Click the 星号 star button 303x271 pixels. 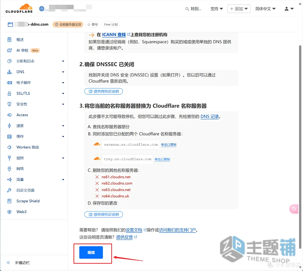tap(93, 25)
